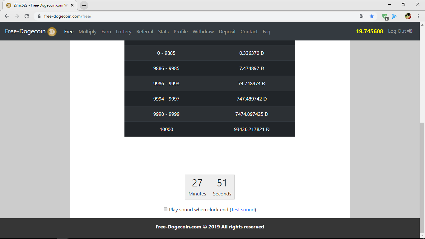Open the Deposit page
This screenshot has width=425, height=239.
tap(227, 32)
